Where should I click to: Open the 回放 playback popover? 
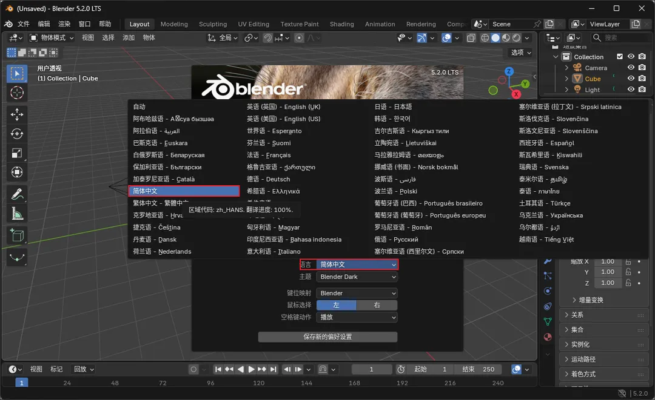point(84,369)
